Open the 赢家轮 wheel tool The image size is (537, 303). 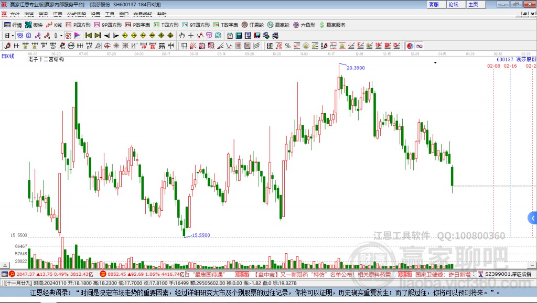(278, 25)
